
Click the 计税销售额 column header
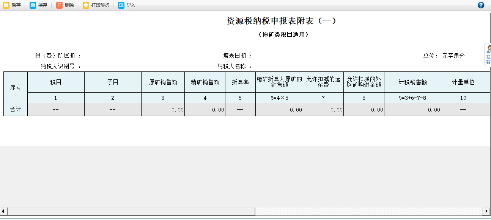point(412,82)
